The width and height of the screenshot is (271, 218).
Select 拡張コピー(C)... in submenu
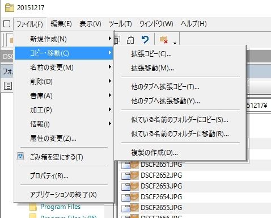180,54
